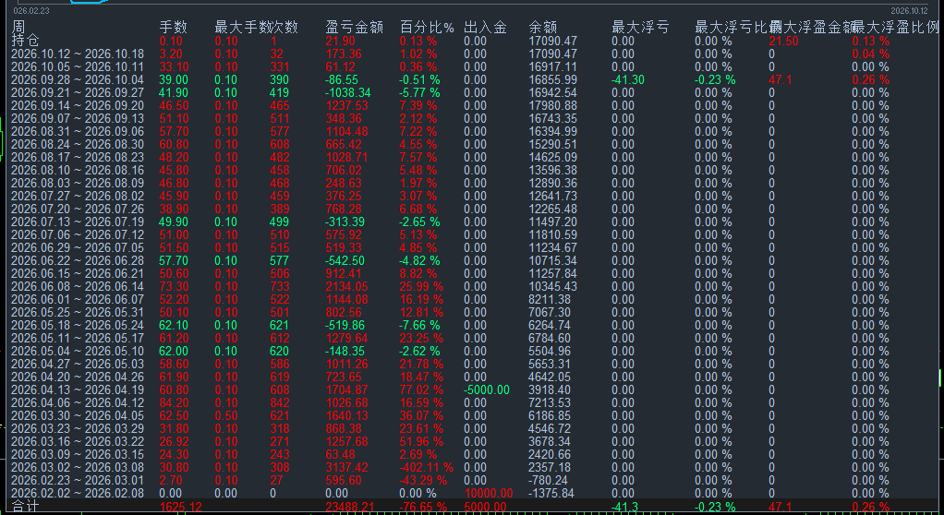Click the 3137.42 profit amount
The height and width of the screenshot is (515, 944).
click(346, 468)
